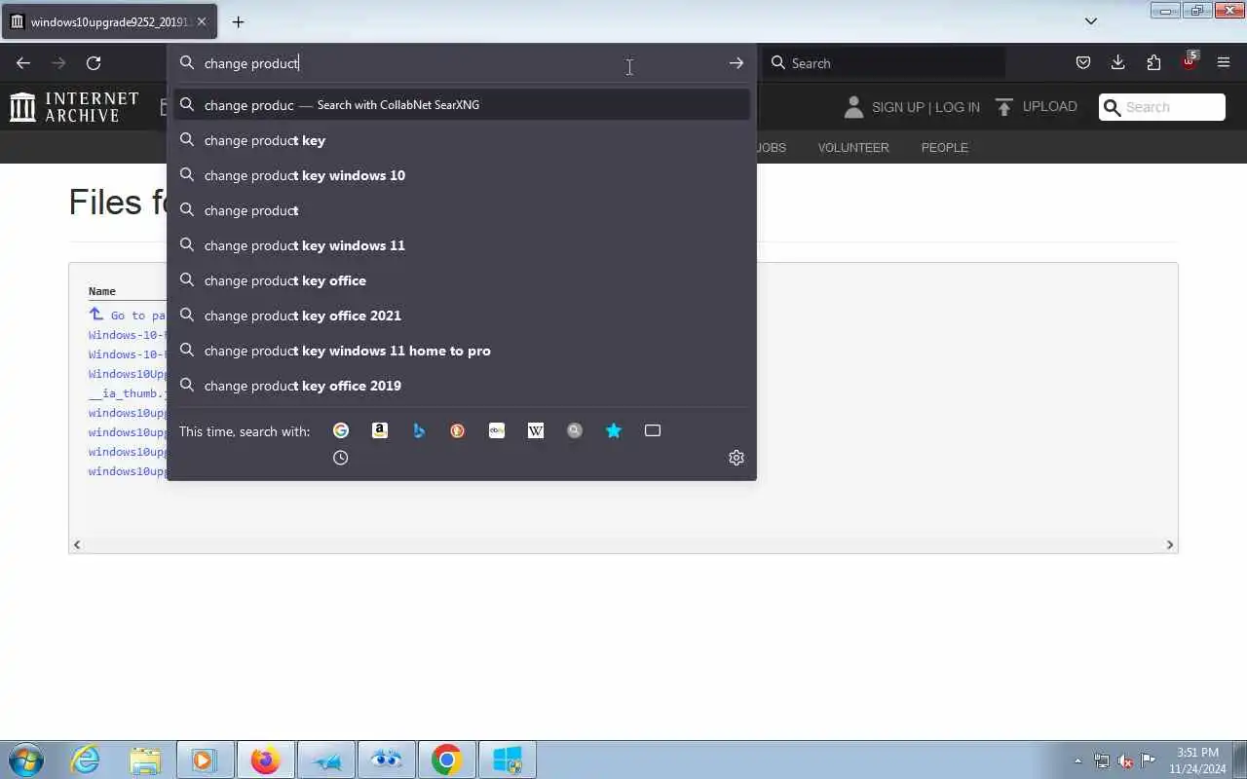
Task: Search with DuckDuckGo engine icon
Action: pyautogui.click(x=458, y=430)
